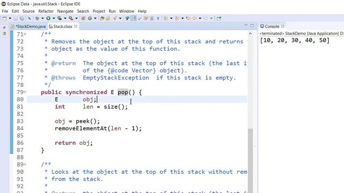Open the Next Annotation dropdown arrow
Screen dimensions: 344x193
171,18
